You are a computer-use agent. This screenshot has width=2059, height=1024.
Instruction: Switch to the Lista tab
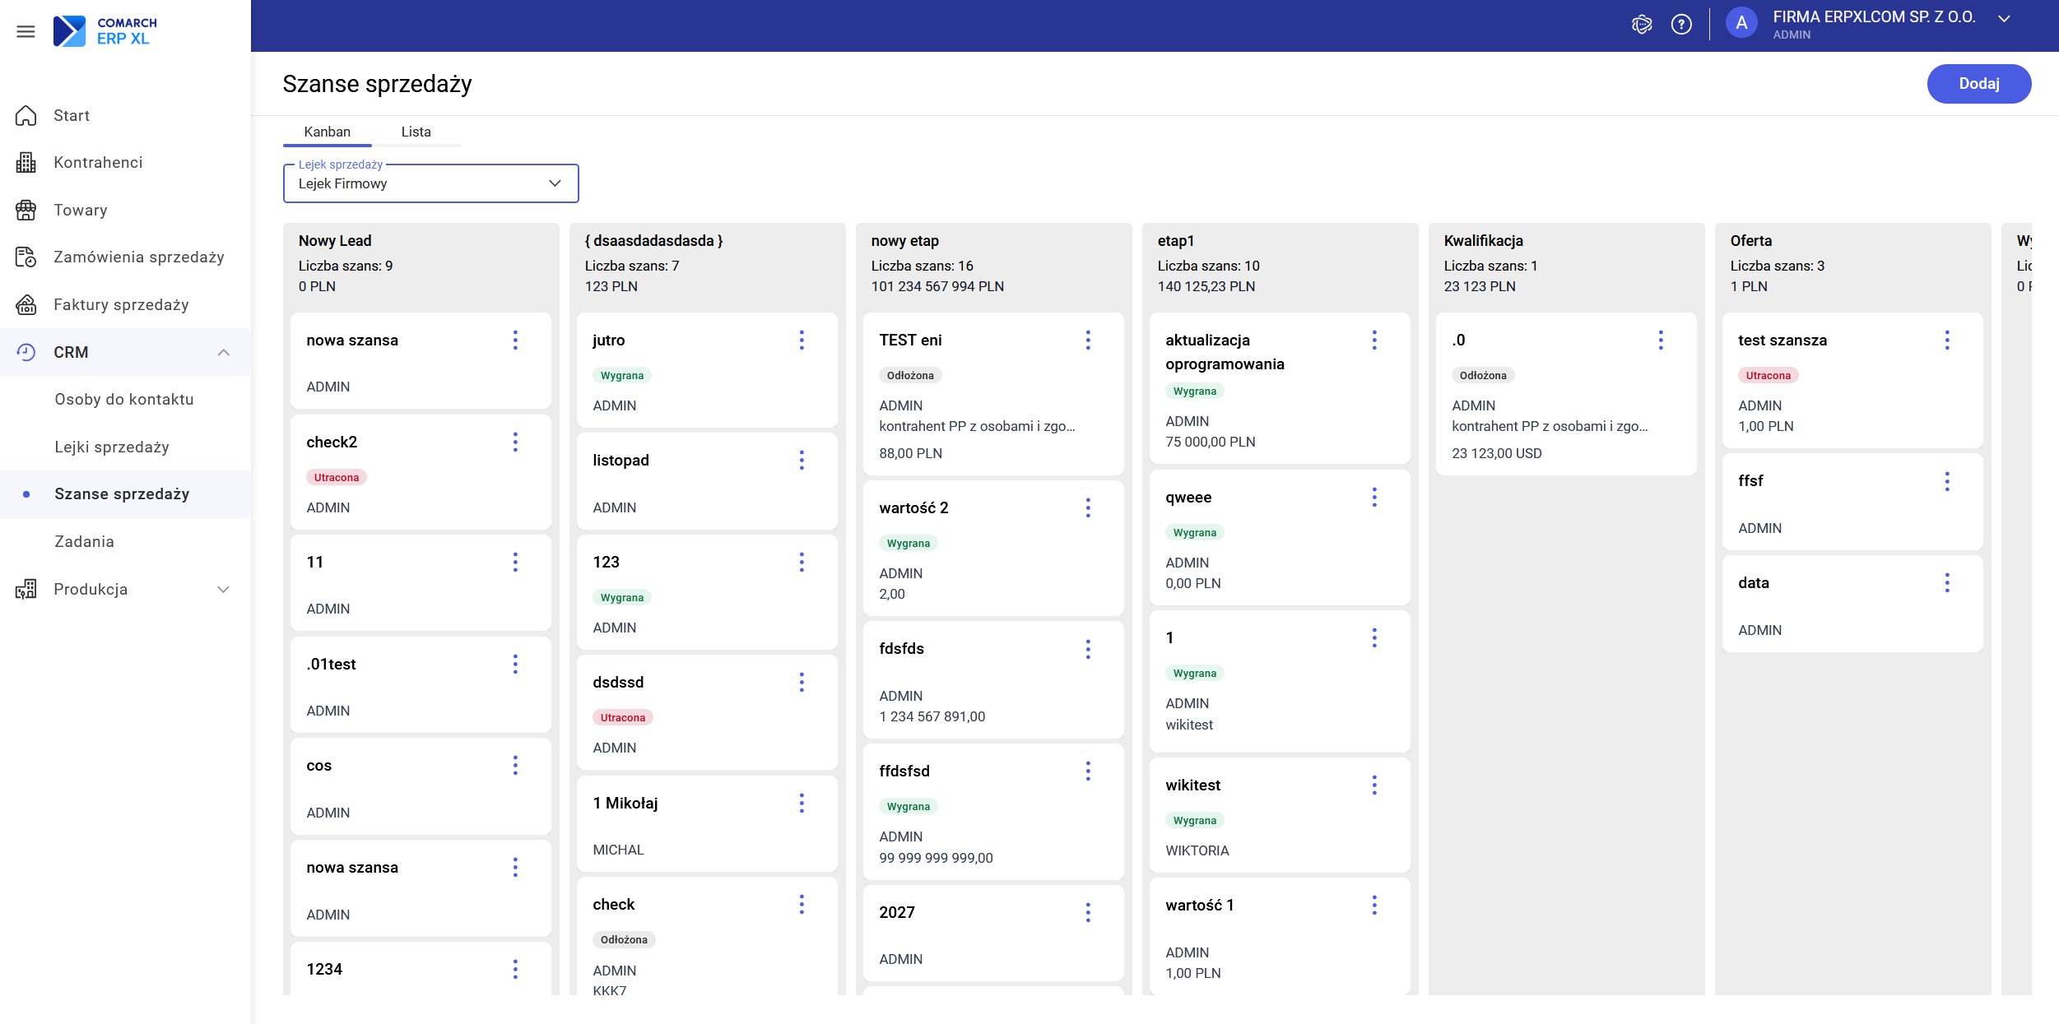coord(416,132)
